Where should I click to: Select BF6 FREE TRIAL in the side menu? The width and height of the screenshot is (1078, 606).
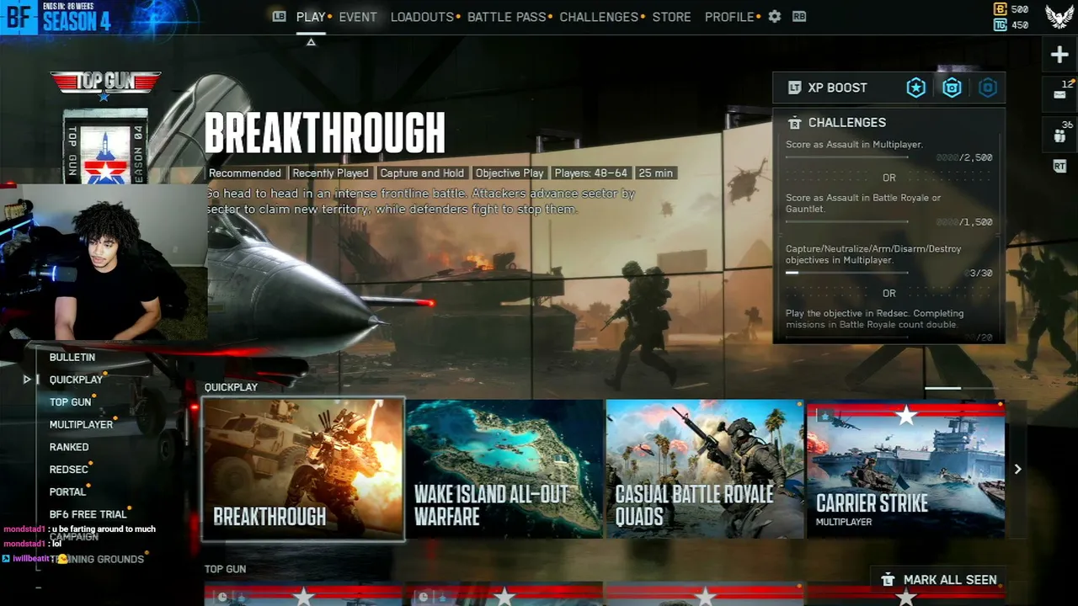click(88, 514)
